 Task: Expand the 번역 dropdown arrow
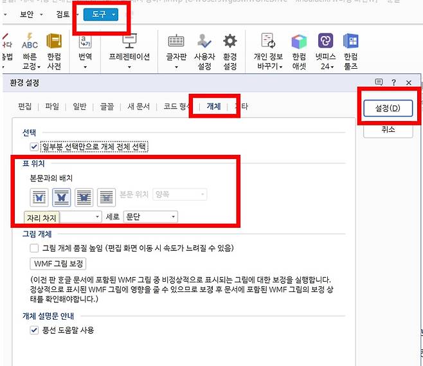coord(85,67)
